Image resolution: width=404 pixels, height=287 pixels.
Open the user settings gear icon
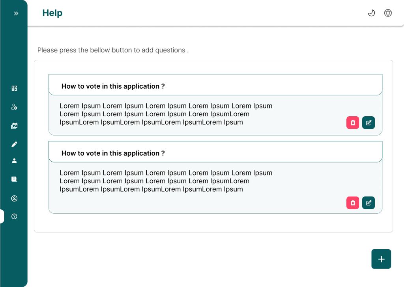click(15, 107)
